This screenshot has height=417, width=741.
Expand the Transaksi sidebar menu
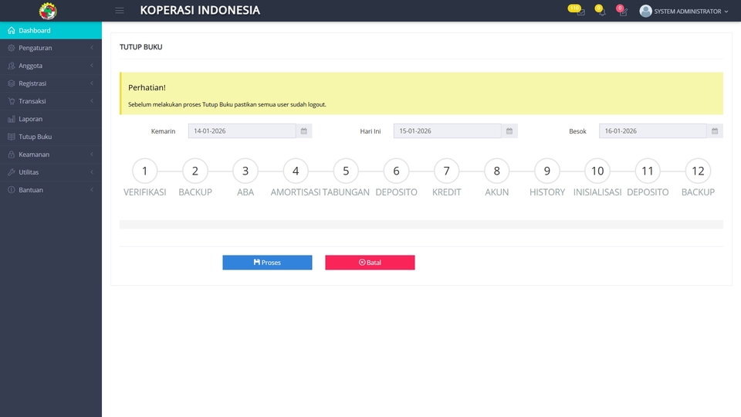[x=50, y=101]
